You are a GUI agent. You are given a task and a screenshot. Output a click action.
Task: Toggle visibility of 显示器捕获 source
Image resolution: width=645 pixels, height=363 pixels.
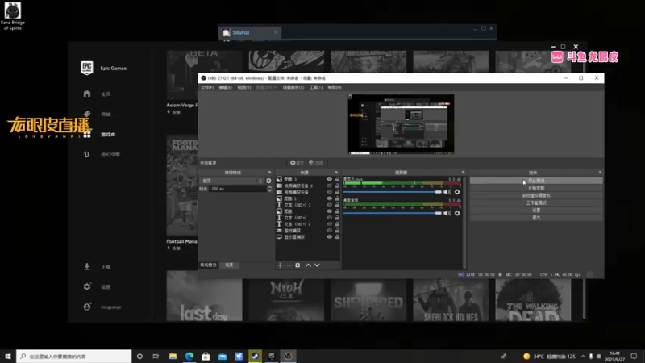pos(330,236)
